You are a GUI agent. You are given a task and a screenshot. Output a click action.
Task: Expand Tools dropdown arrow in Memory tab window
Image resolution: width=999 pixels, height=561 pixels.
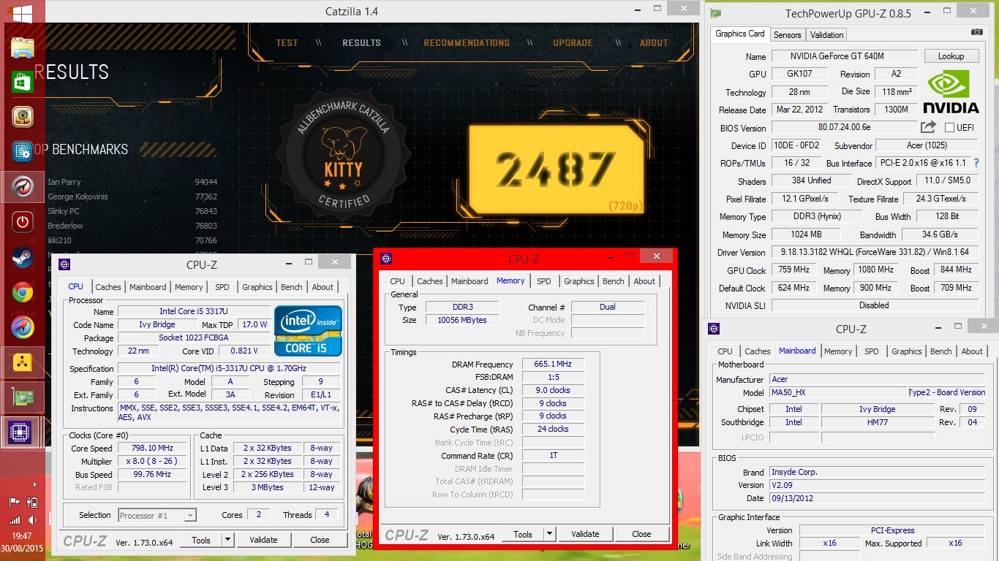[549, 534]
